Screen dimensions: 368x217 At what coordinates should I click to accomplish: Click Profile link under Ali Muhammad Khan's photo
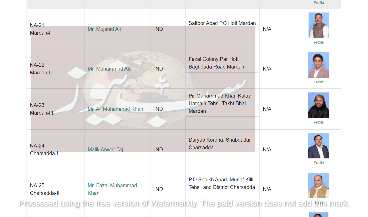[x=319, y=122]
